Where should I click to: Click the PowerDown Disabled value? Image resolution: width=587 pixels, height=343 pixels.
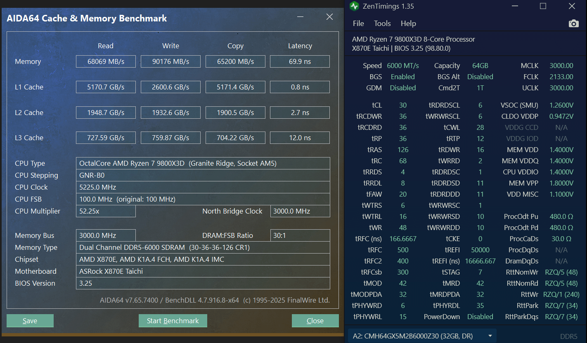click(x=480, y=317)
